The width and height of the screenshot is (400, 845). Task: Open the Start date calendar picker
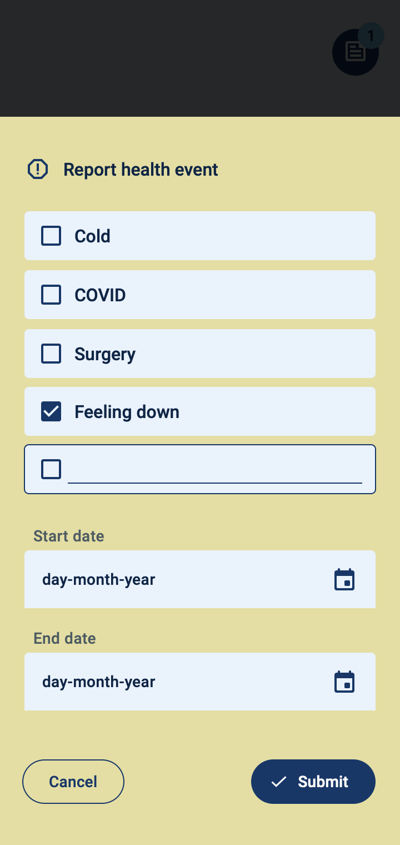click(344, 580)
